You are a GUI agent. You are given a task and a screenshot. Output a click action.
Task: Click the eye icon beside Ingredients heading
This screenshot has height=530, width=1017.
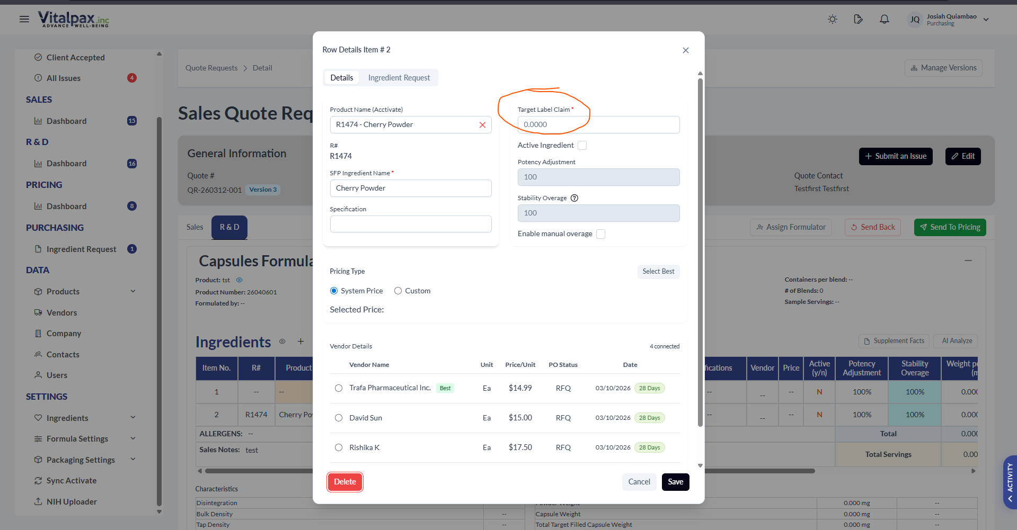282,342
